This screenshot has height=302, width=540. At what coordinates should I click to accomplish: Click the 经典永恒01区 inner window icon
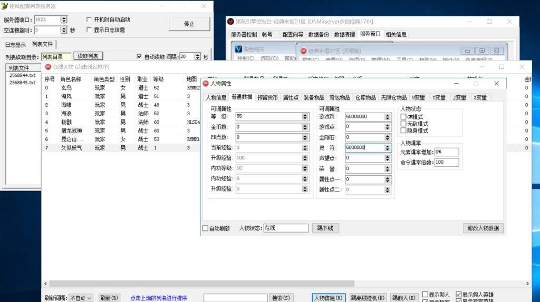click(x=303, y=51)
